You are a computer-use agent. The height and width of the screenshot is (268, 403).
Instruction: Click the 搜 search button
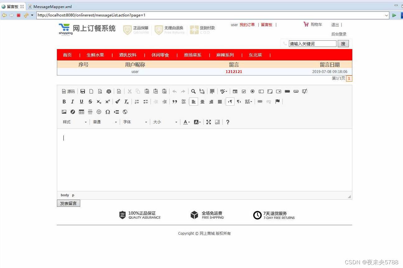pyautogui.click(x=343, y=44)
